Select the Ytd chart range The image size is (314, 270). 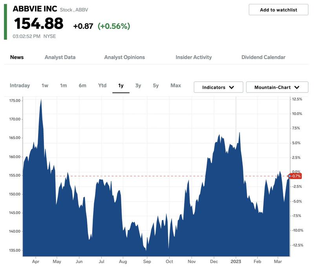(102, 86)
